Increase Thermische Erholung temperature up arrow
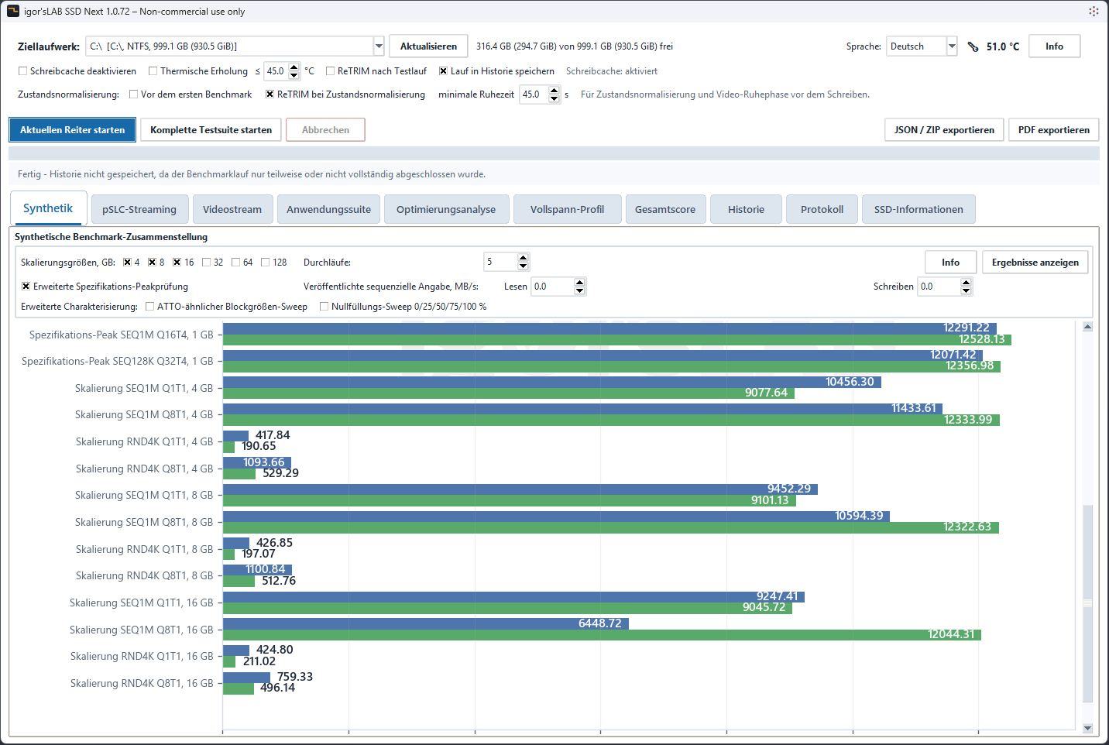1109x745 pixels. (x=294, y=67)
